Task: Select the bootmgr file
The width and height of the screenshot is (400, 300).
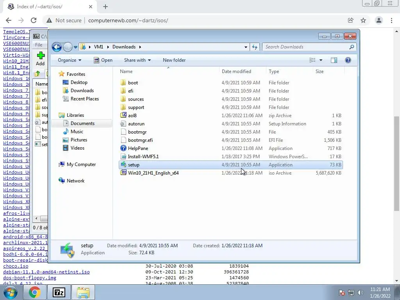Action: (230, 132)
